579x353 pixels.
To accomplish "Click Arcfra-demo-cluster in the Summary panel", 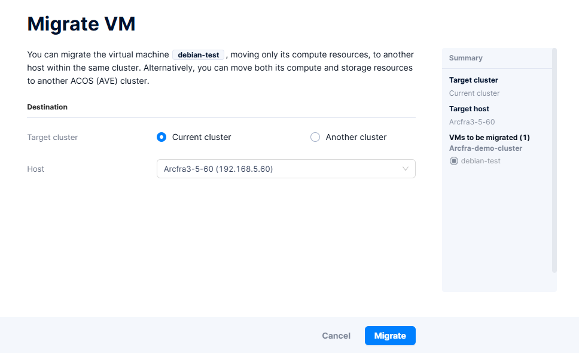I will point(485,148).
